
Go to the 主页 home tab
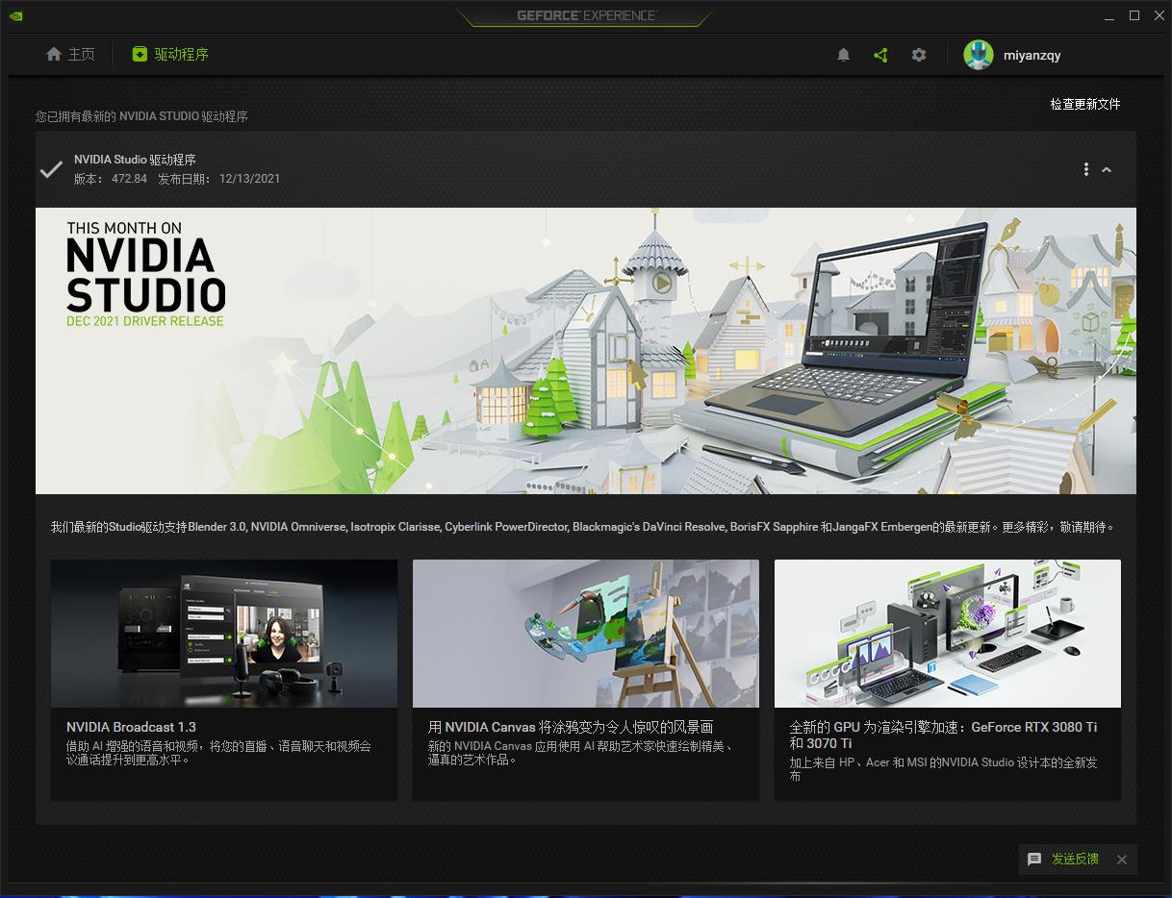point(71,54)
